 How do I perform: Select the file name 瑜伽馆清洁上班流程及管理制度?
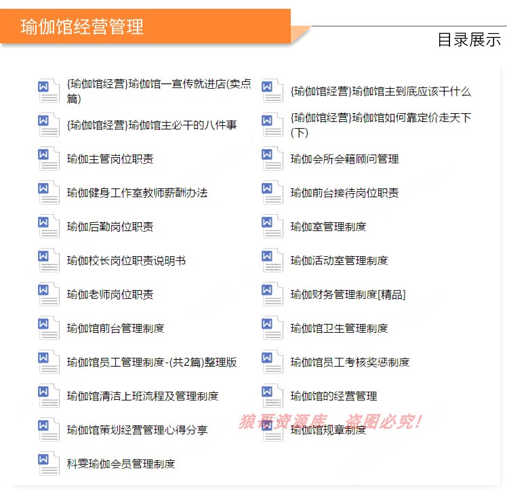(142, 396)
